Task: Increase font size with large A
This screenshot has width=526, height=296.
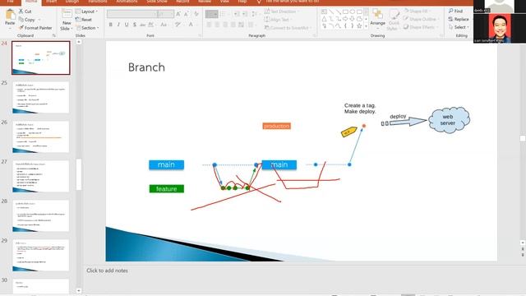Action: pyautogui.click(x=178, y=14)
